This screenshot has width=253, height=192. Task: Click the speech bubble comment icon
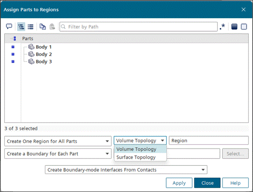pos(9,26)
